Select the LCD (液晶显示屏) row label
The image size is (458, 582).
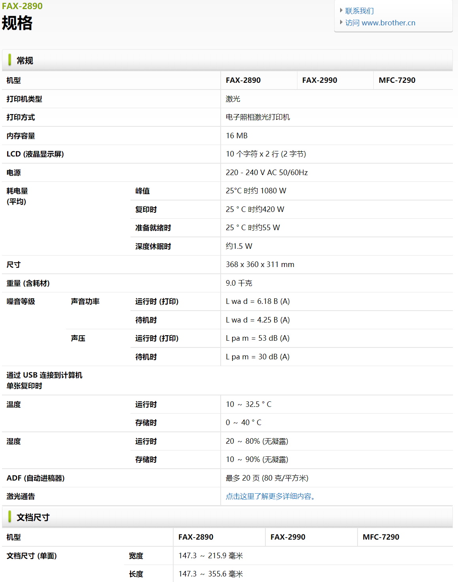click(35, 154)
